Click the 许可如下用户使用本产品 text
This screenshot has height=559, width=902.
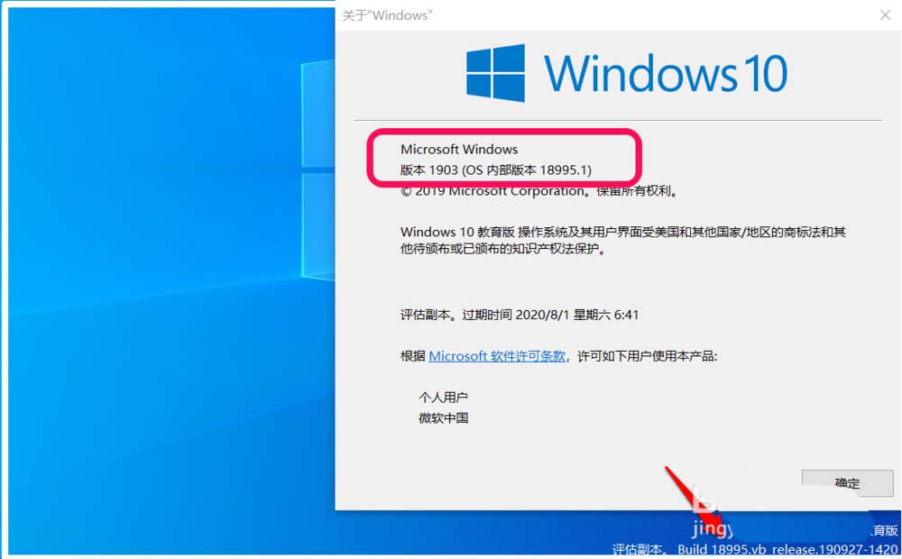(x=647, y=356)
